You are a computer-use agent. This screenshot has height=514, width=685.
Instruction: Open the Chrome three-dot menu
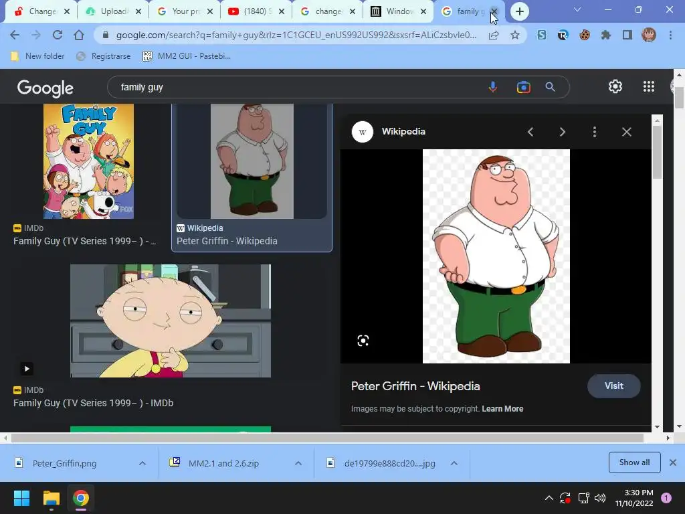[x=670, y=35]
